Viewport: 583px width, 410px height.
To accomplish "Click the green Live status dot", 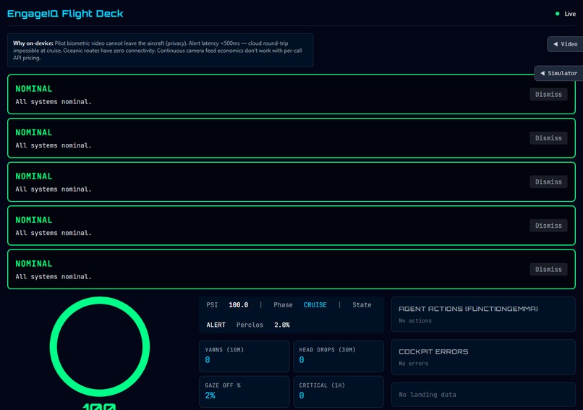I will coord(558,14).
